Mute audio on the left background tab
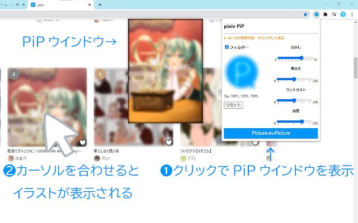This screenshot has height=223, width=358. pyautogui.click(x=17, y=4)
